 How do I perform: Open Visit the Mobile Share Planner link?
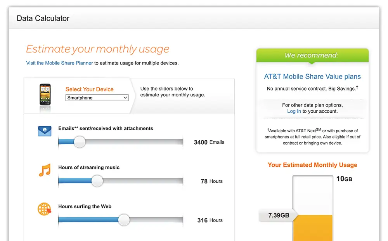[59, 63]
